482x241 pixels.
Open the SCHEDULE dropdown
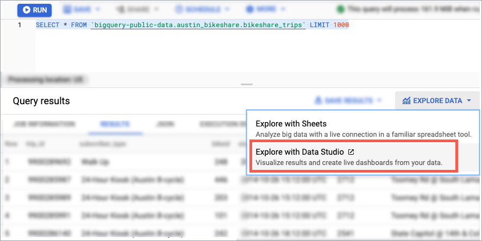pos(202,10)
